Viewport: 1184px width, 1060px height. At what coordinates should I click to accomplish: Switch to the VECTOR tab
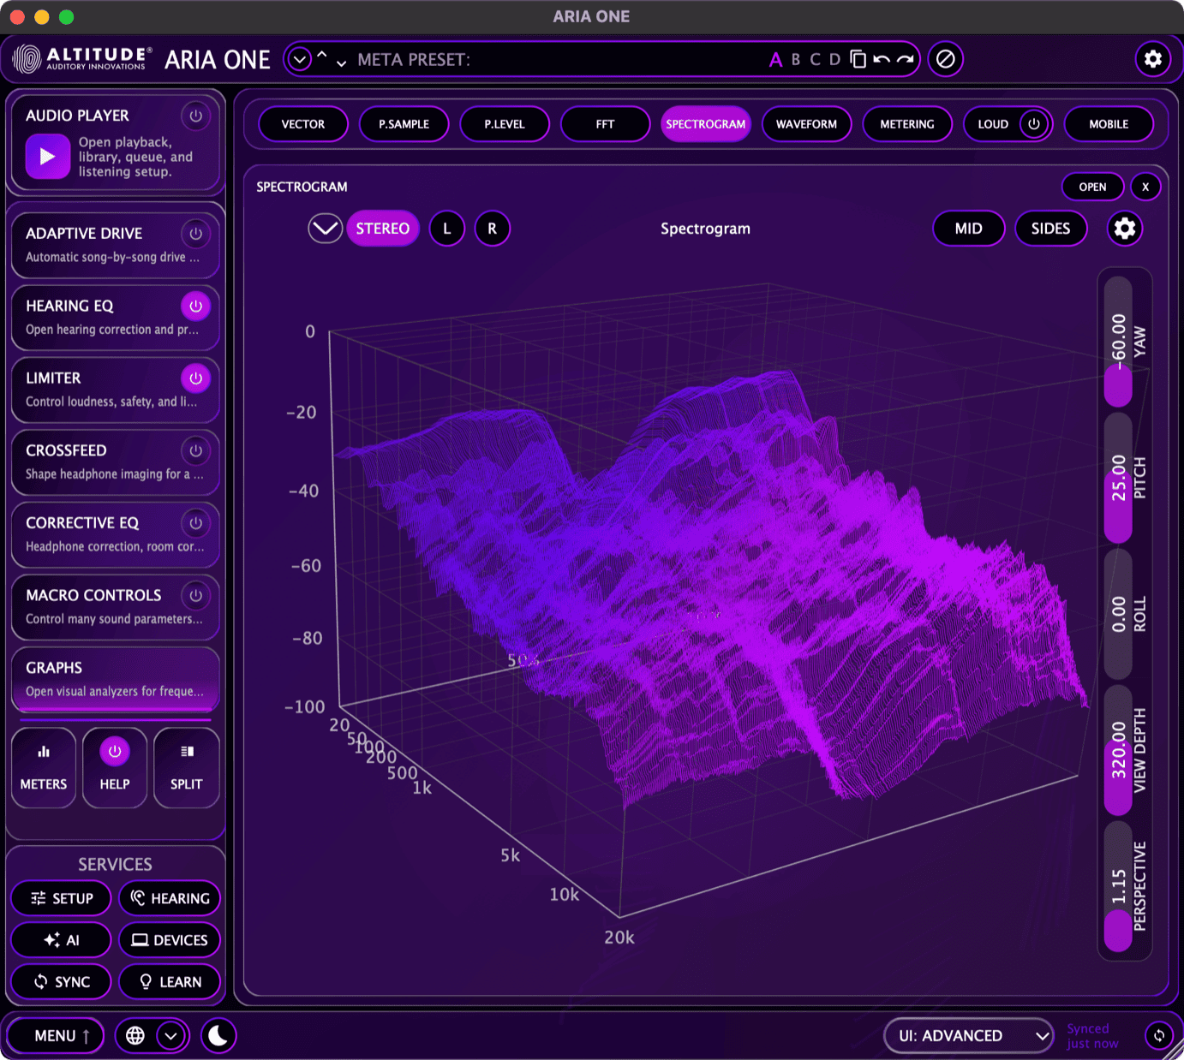click(x=303, y=124)
